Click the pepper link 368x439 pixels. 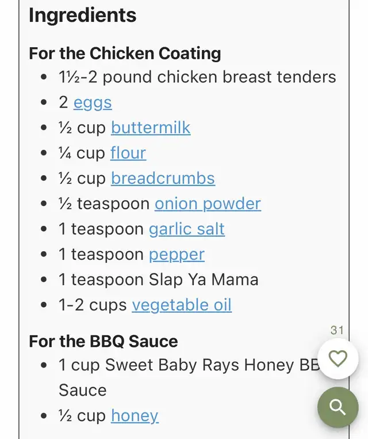177,255
